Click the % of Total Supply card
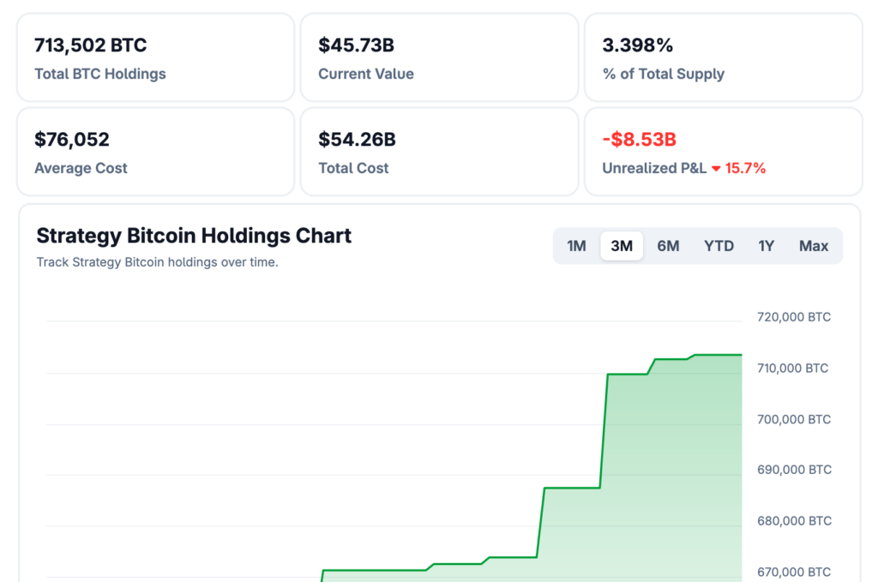This screenshot has height=582, width=878. pos(723,57)
